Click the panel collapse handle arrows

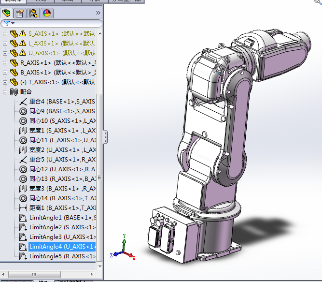point(105,137)
